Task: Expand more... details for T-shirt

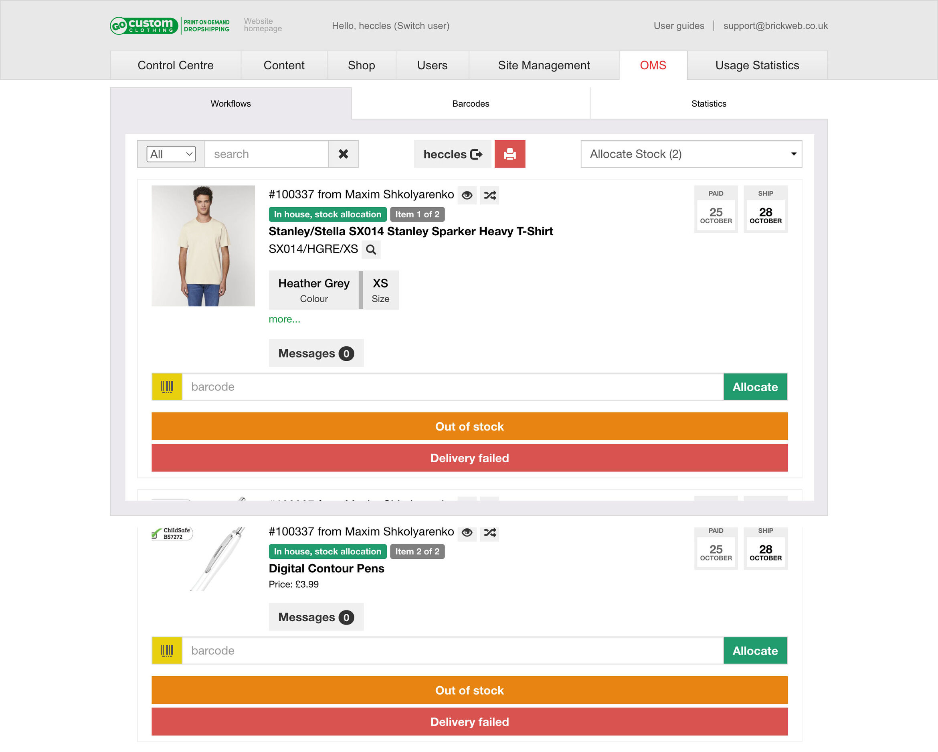Action: [284, 319]
